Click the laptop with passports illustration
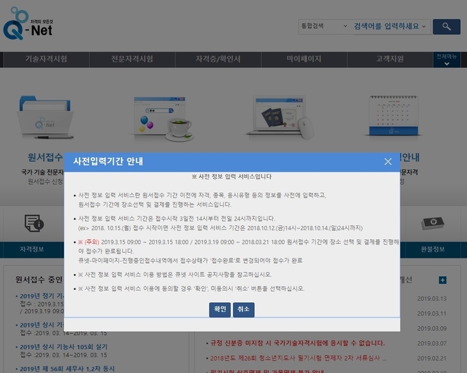This screenshot has width=467, height=373. pos(280,117)
